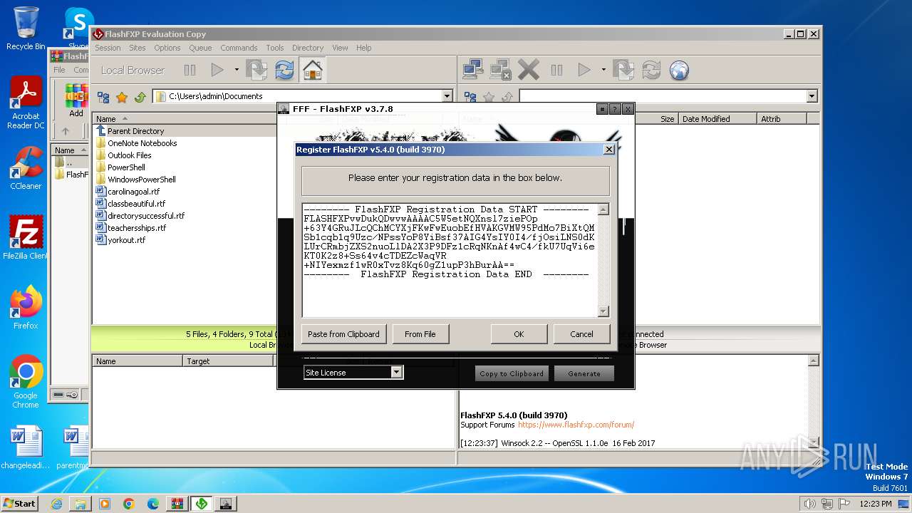The image size is (912, 513).
Task: Open the Recycle Bin desktop icon
Action: pos(26,28)
